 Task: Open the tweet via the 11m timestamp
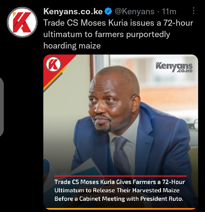[x=169, y=11]
